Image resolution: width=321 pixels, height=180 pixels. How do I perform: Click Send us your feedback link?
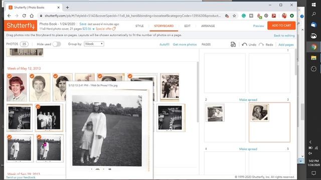coord(21,177)
